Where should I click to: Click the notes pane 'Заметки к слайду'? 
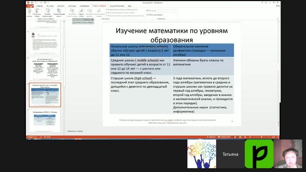(x=75, y=131)
